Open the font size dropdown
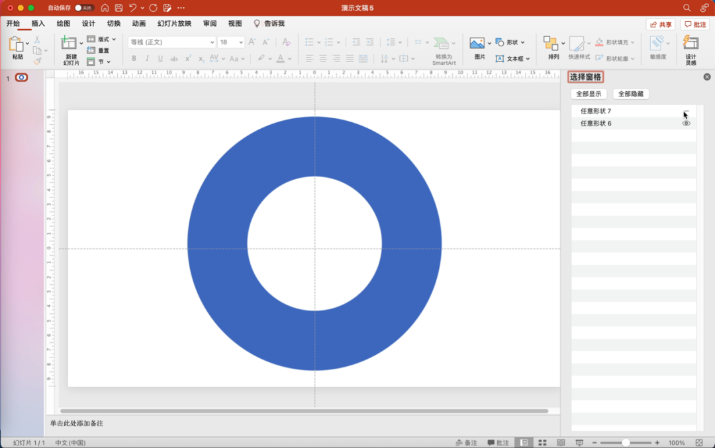This screenshot has width=715, height=448. 240,42
